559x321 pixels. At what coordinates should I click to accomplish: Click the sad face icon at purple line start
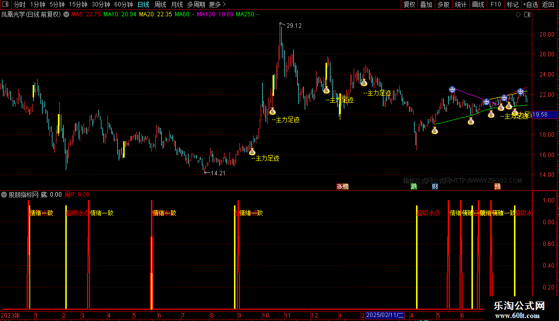click(452, 89)
